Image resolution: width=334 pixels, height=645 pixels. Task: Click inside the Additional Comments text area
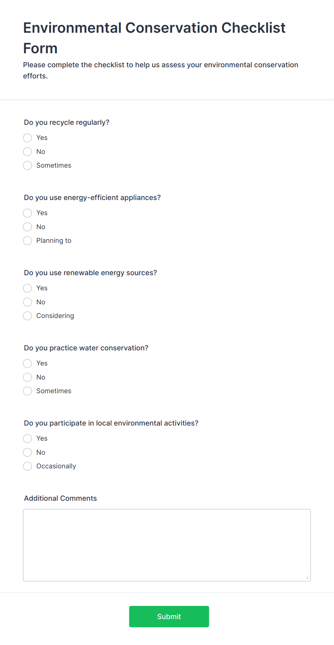tap(167, 545)
